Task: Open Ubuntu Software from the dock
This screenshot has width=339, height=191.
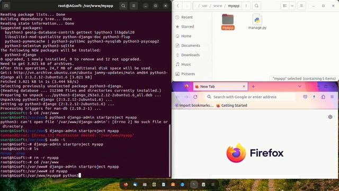Action: [173, 185]
